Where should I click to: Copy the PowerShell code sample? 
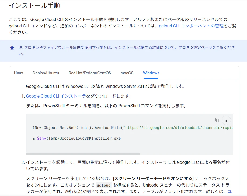(217, 120)
